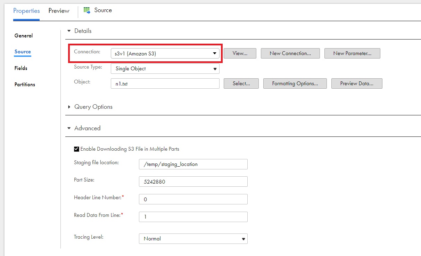The height and width of the screenshot is (256, 421).
Task: Open the Source Type dropdown
Action: (165, 69)
